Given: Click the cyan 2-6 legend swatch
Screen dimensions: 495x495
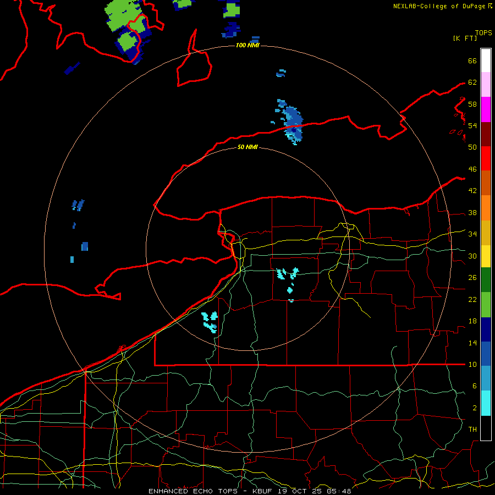Looking at the screenshot, I should tap(486, 403).
